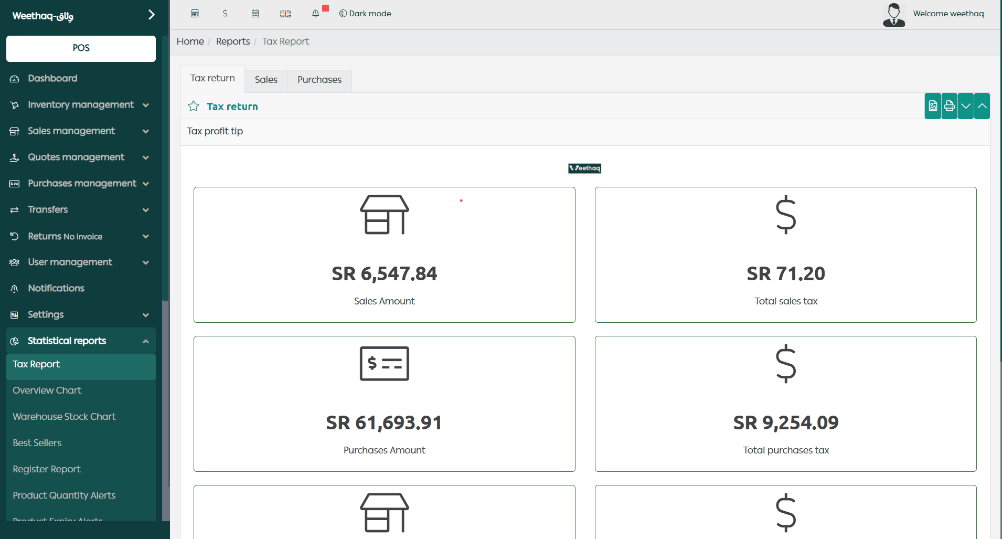Collapse the sidebar using the top arrow

click(151, 15)
